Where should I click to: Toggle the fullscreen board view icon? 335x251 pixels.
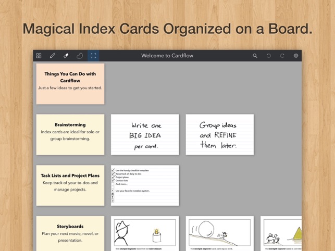coord(93,56)
